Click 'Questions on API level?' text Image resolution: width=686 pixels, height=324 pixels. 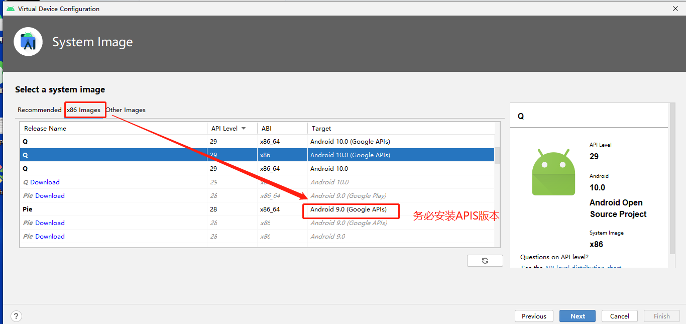pos(554,257)
